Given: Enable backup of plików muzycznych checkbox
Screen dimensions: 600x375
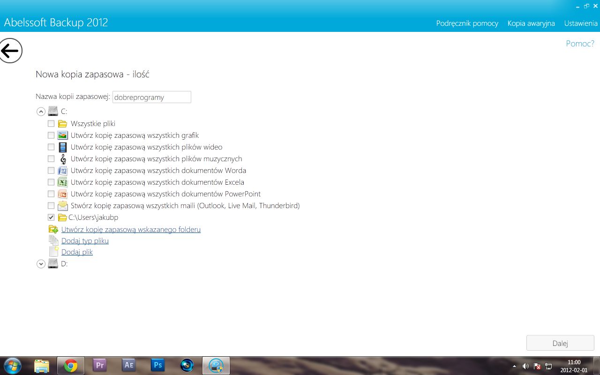Looking at the screenshot, I should tap(51, 159).
